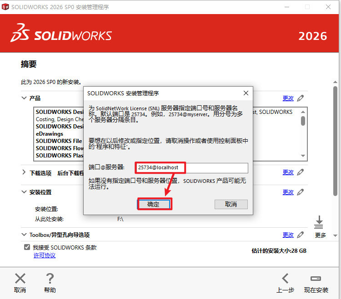The height and width of the screenshot is (299, 341).
Task: Click the 更改 link for 产品
Action: coord(288,98)
